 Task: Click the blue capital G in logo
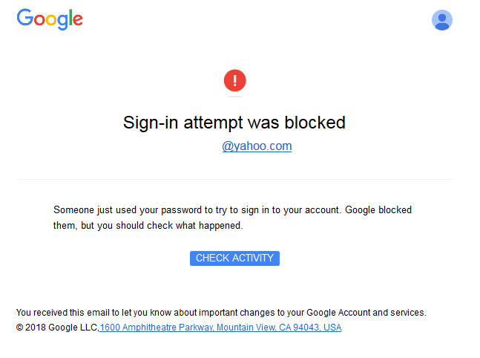click(x=24, y=17)
